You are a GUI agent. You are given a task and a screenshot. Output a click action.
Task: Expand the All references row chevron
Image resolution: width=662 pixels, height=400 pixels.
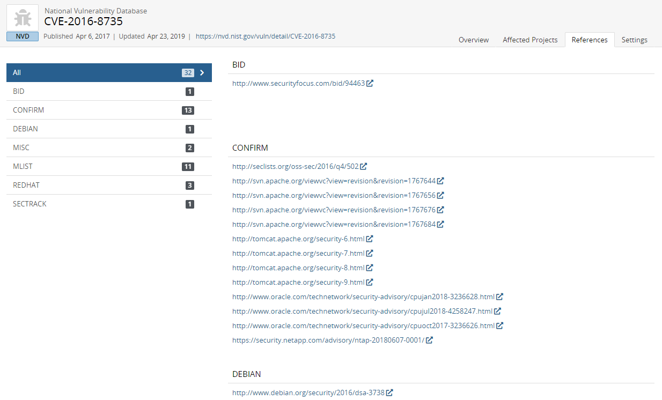click(x=202, y=72)
